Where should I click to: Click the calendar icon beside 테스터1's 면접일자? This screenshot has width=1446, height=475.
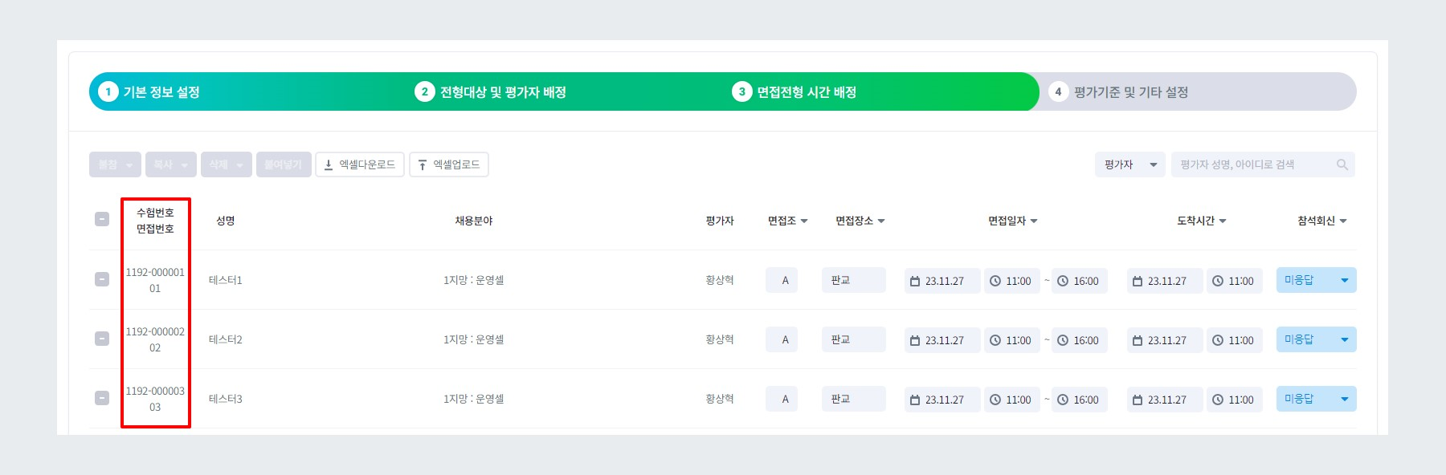point(914,281)
